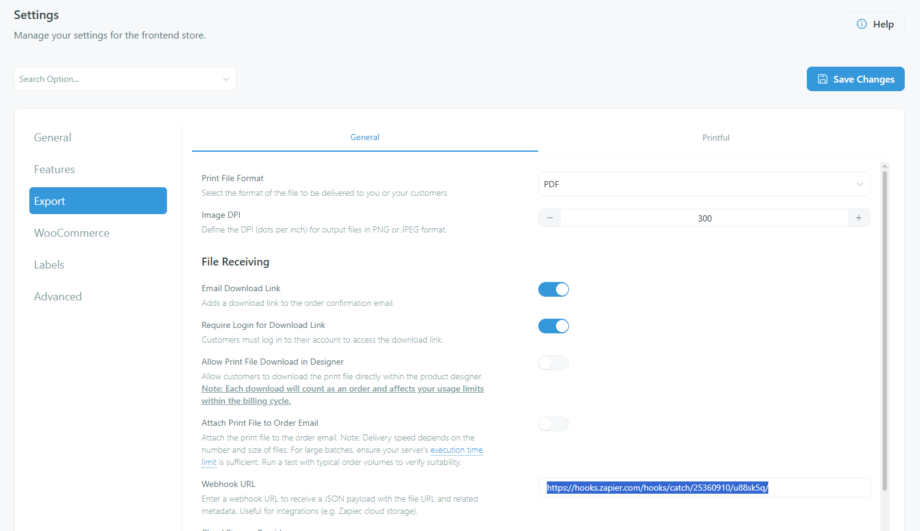This screenshot has width=920, height=531.
Task: Click the Webhook URL label
Action: coord(229,484)
